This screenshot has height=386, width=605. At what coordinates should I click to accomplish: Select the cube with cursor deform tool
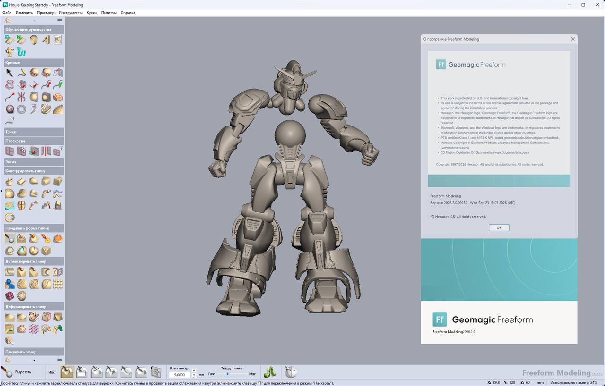click(10, 341)
